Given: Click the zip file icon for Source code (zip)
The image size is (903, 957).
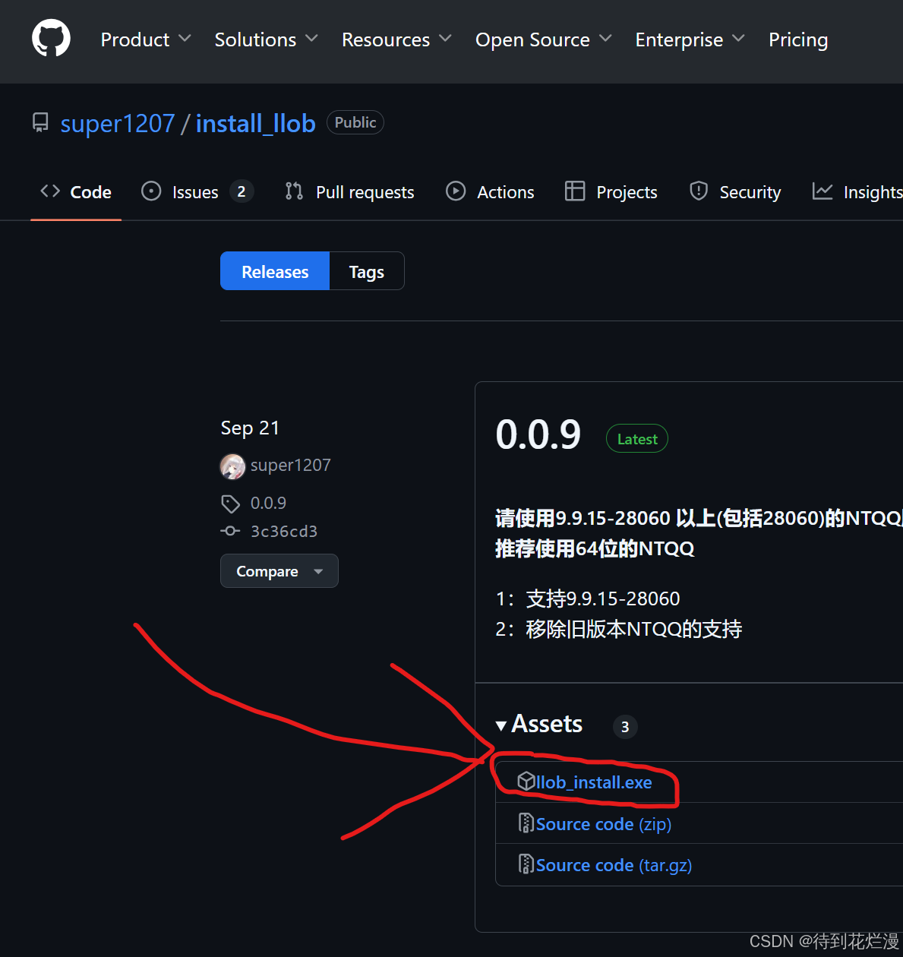Looking at the screenshot, I should click(x=526, y=823).
